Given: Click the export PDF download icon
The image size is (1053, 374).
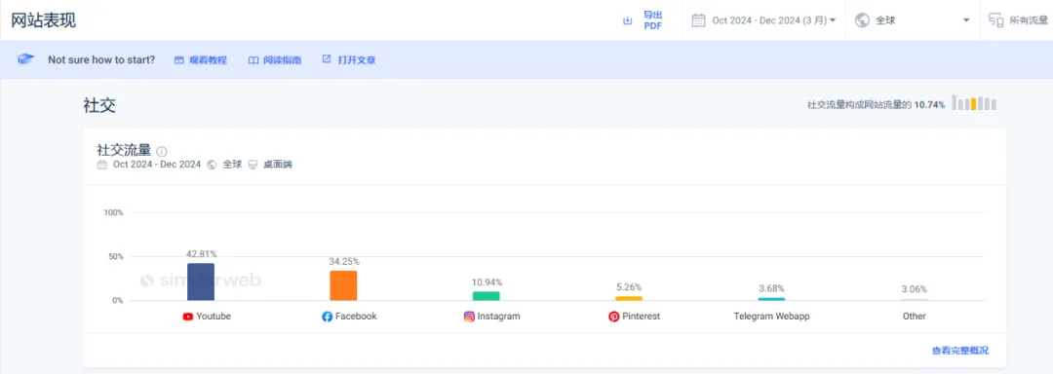Looking at the screenshot, I should click(x=627, y=20).
